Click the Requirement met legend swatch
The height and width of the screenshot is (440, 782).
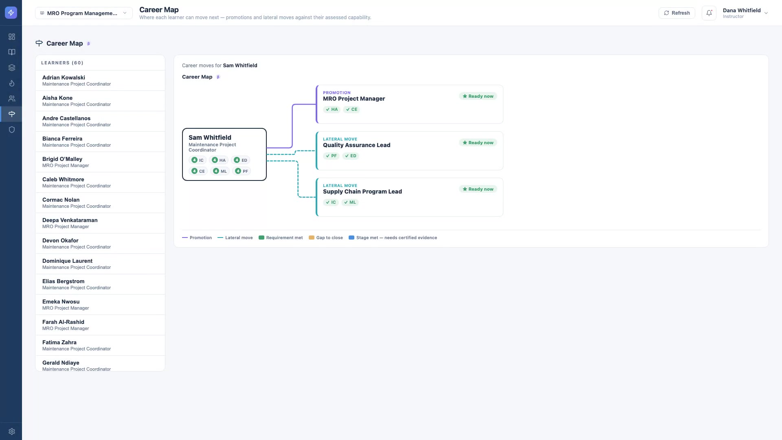click(261, 238)
